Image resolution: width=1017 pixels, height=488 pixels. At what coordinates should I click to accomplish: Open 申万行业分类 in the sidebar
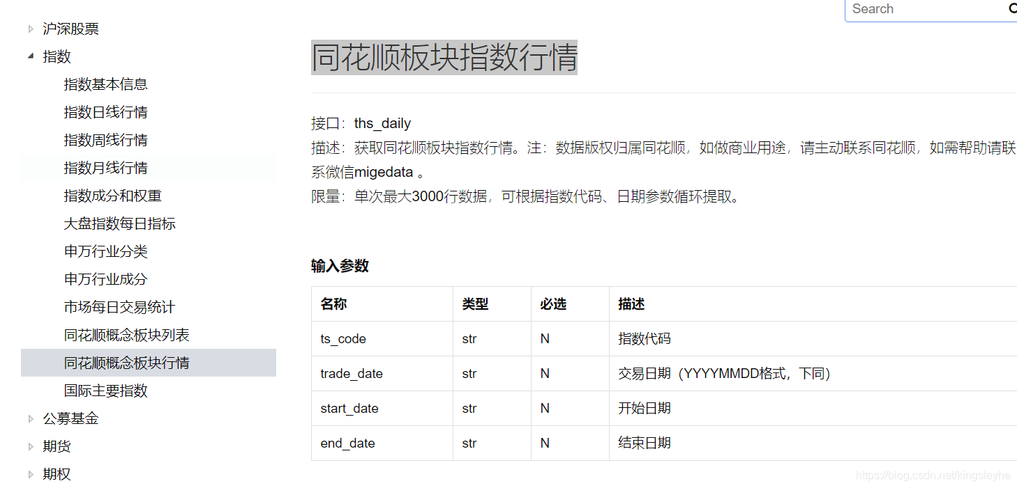click(106, 251)
